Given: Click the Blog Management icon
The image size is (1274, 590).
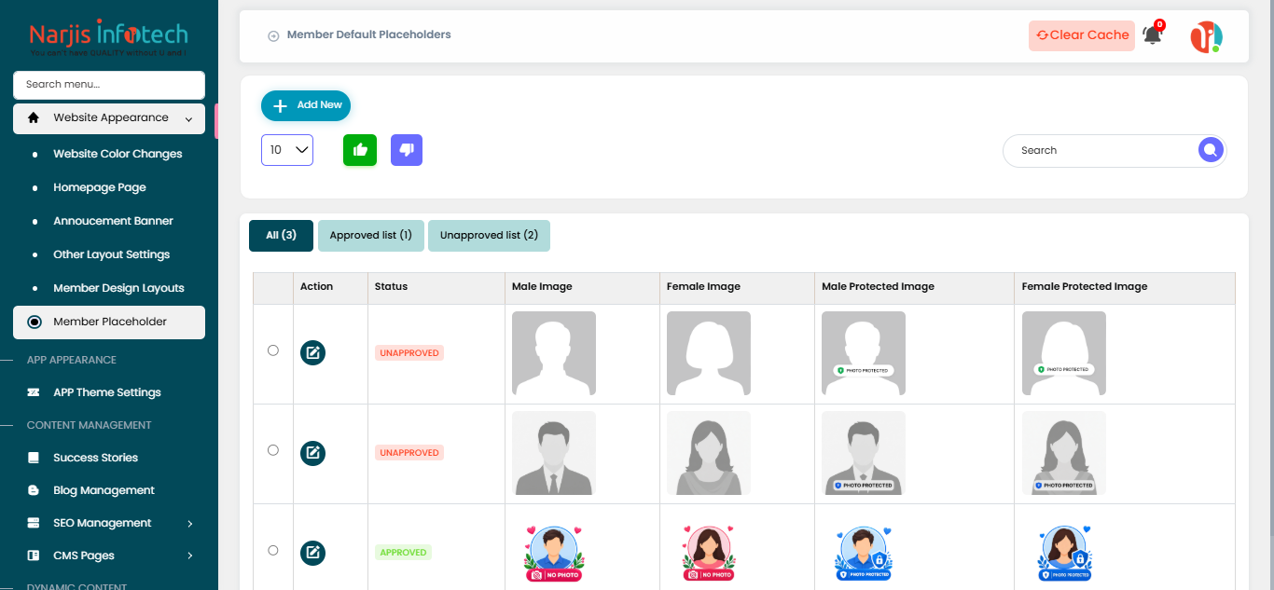Looking at the screenshot, I should coord(34,490).
